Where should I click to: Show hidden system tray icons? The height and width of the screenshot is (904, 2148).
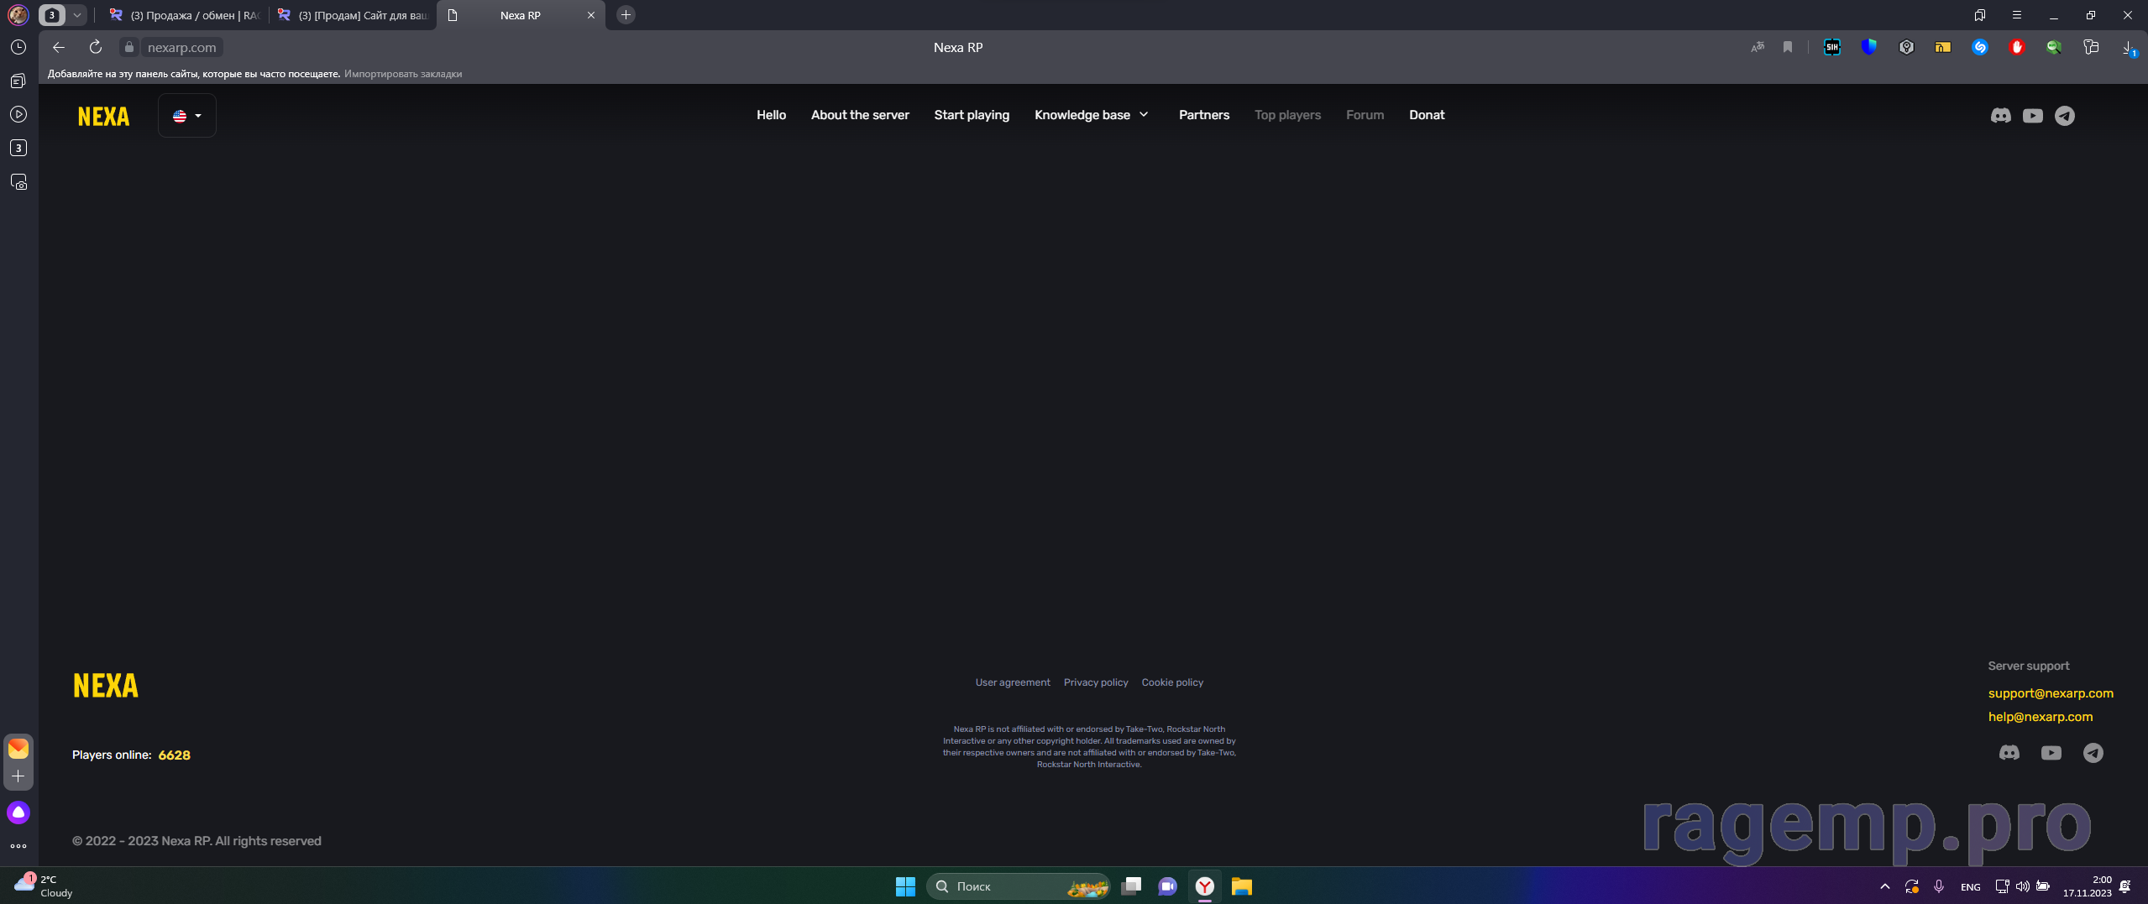[1884, 886]
